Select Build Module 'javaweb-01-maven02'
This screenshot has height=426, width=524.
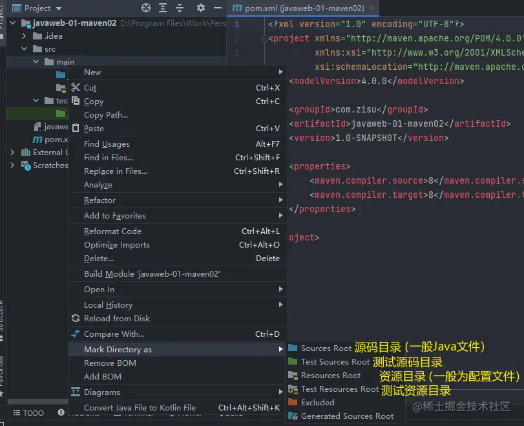[x=178, y=274]
